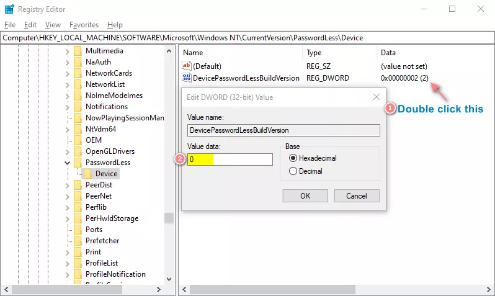Click the registry path address bar
This screenshot has width=495, height=296.
(247, 38)
